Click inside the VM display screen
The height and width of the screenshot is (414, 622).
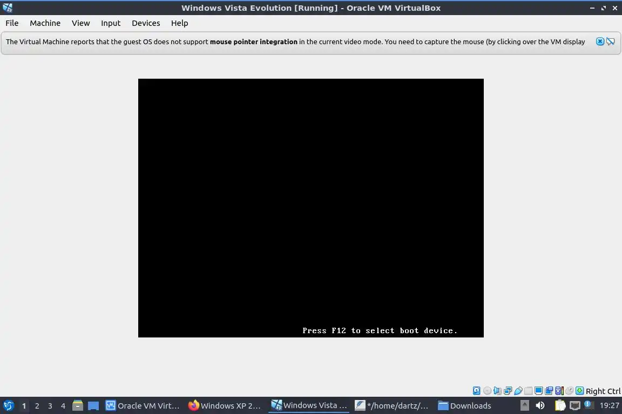[310, 208]
